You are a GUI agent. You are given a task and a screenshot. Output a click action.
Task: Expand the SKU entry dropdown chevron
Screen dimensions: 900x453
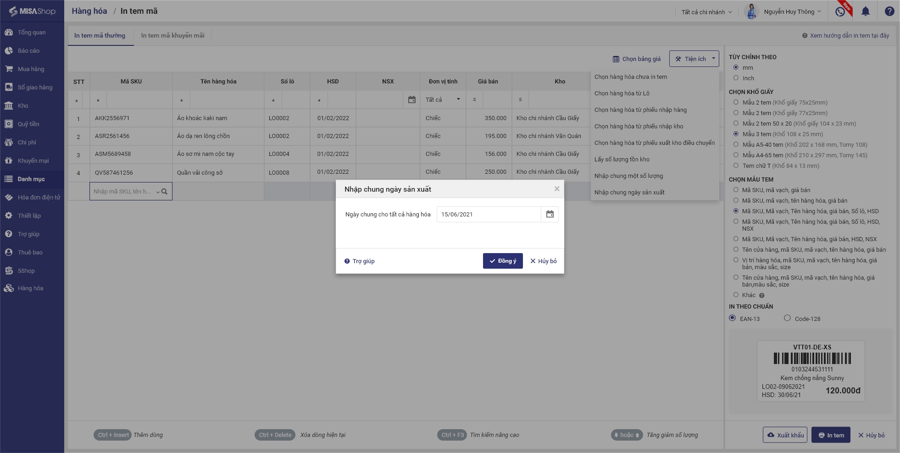[157, 192]
